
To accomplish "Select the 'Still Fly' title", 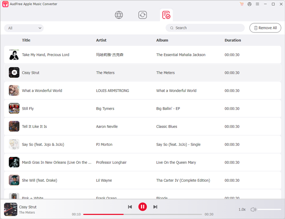I will point(28,109).
